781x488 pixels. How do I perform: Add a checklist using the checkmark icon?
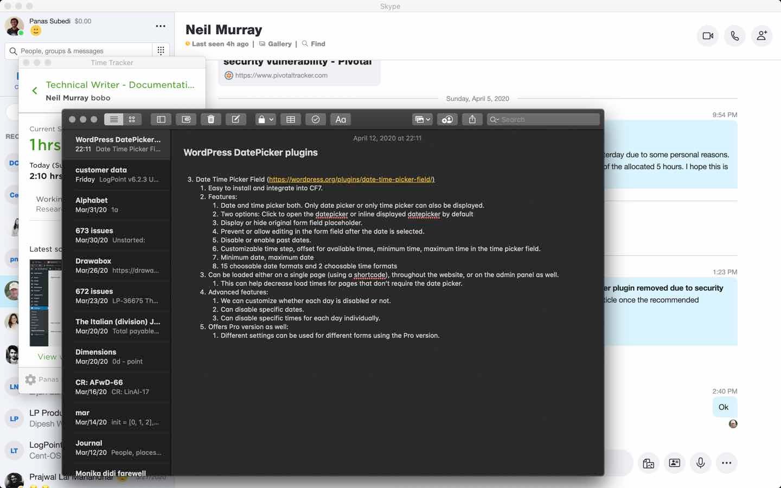tap(316, 119)
